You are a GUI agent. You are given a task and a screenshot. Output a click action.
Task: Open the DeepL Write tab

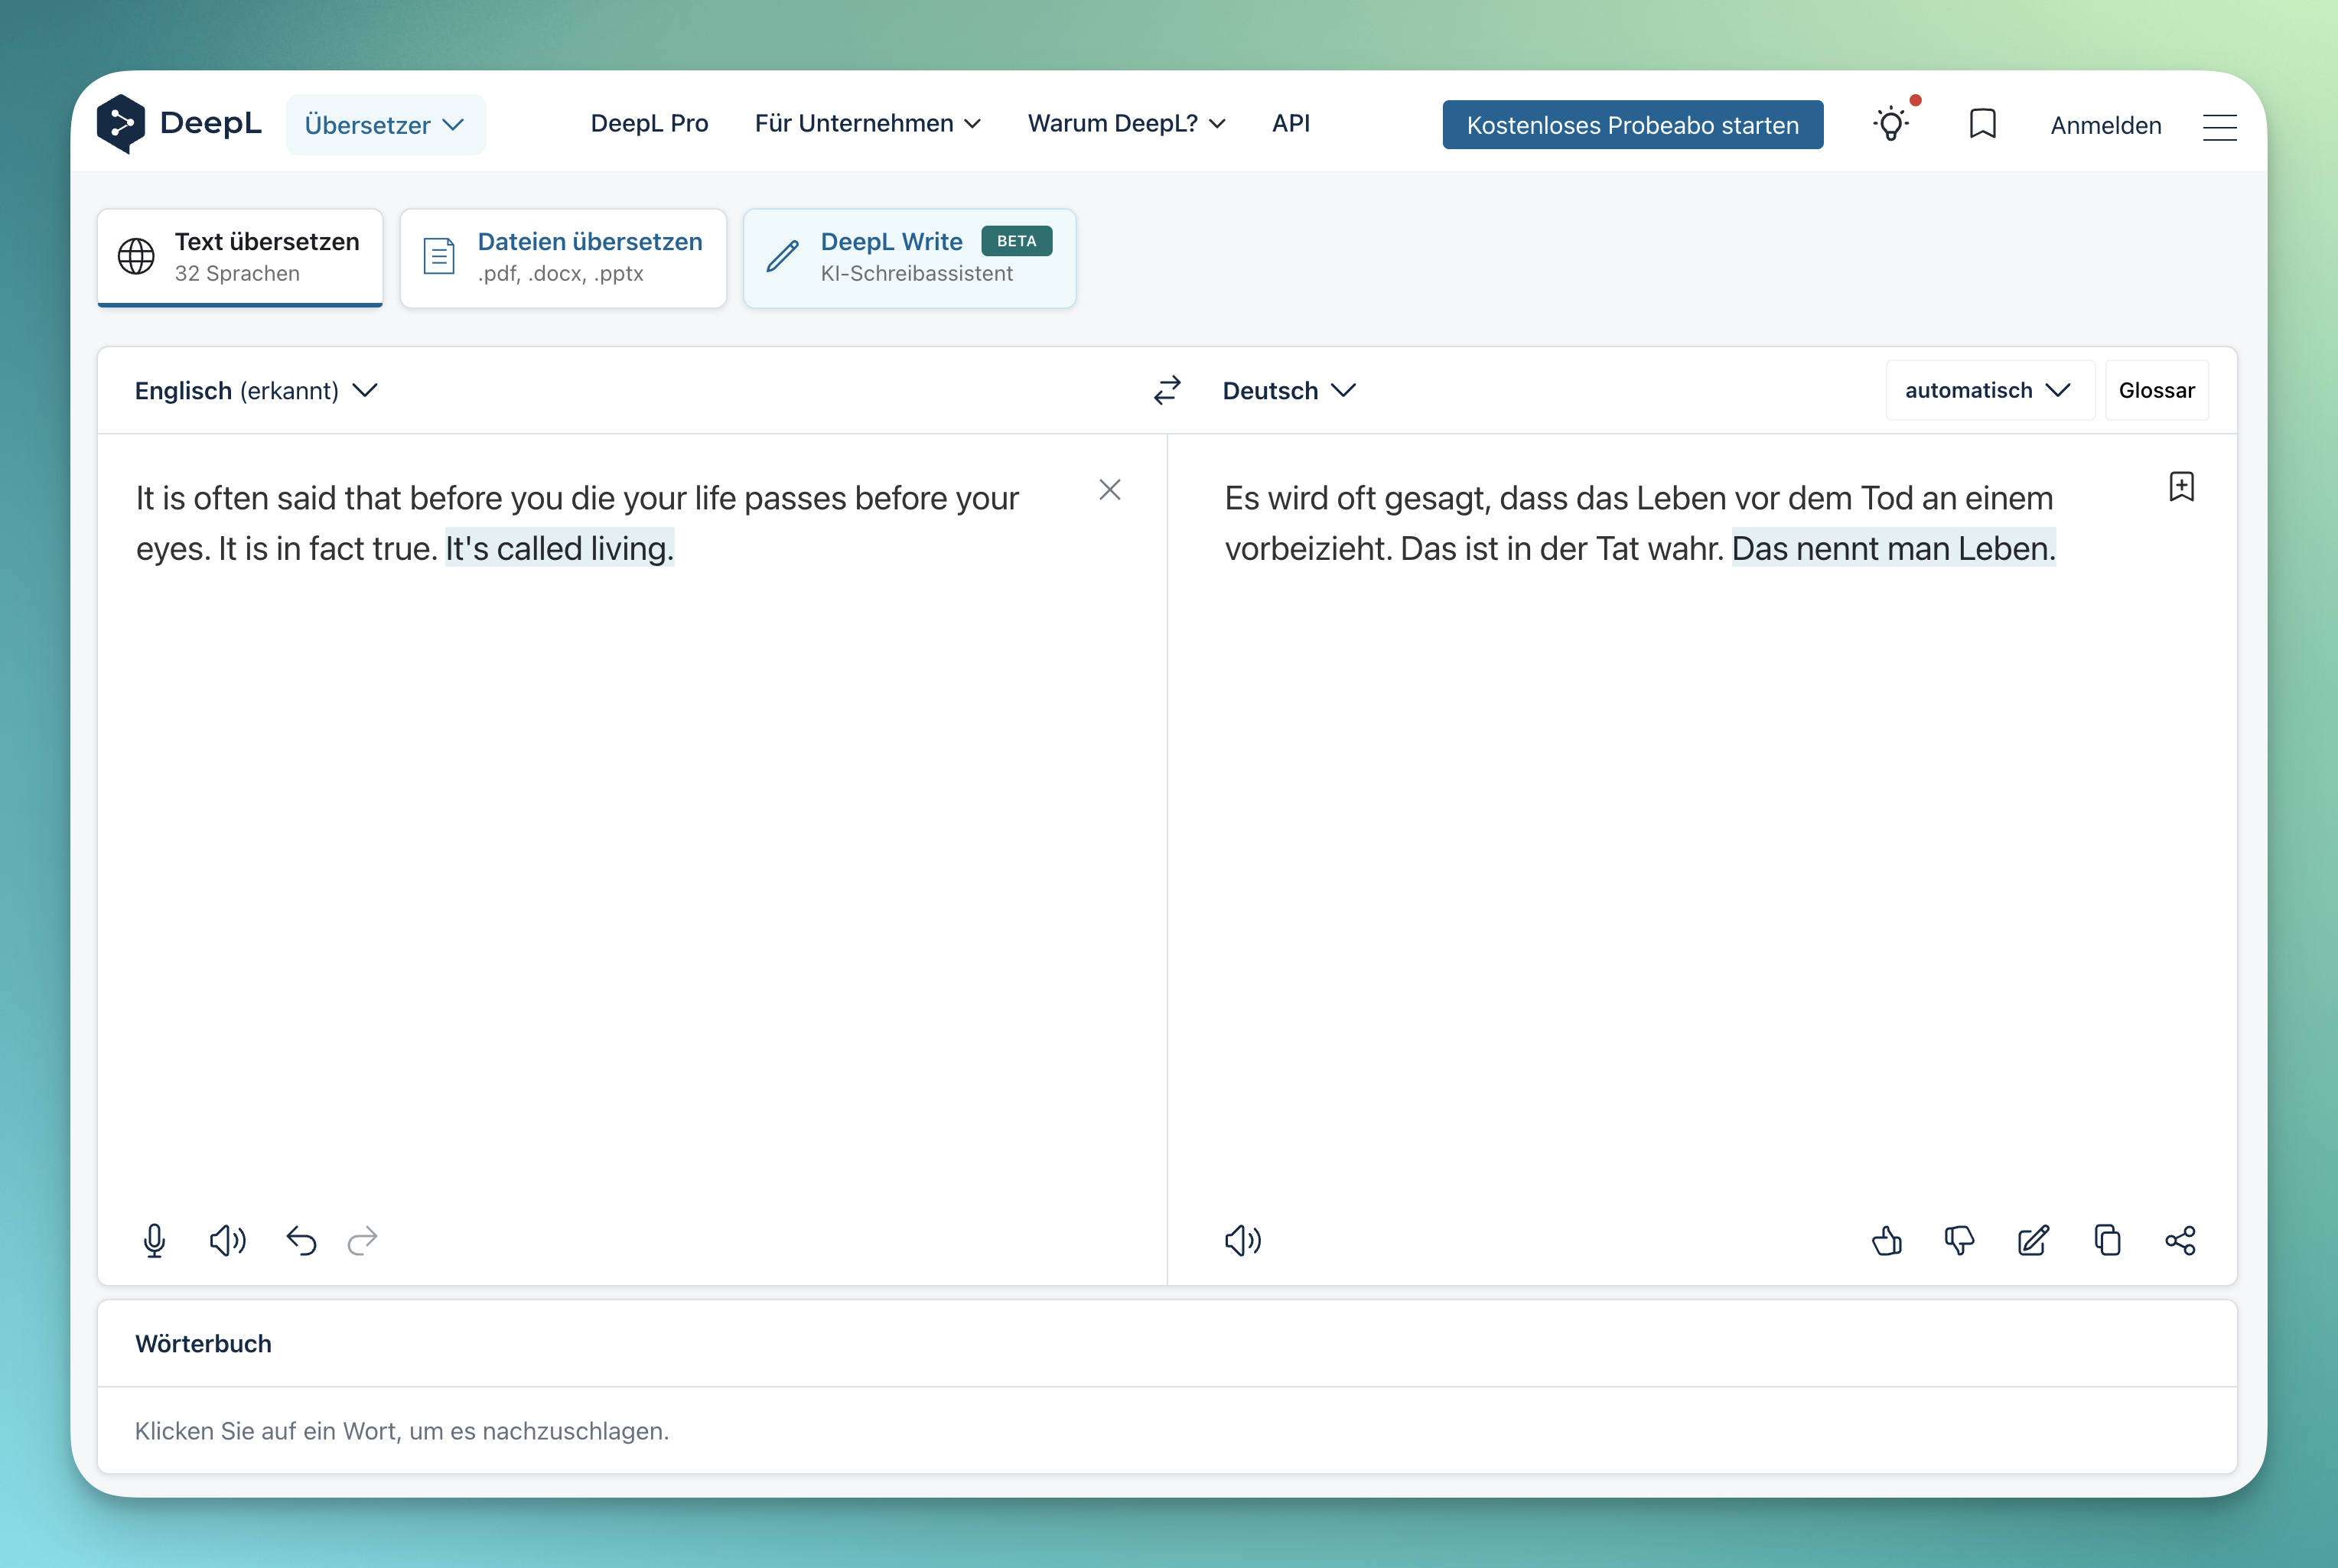[x=909, y=257]
